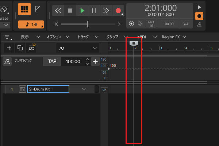The width and height of the screenshot is (219, 146).
Task: Click the Pause button
Action: [x=94, y=11]
